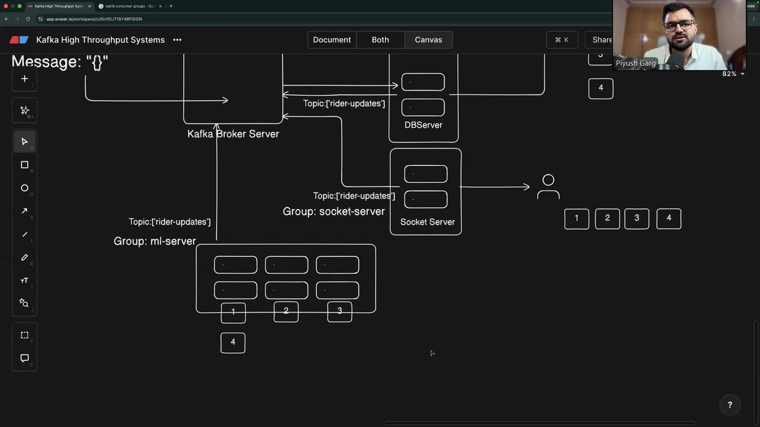
Task: Open the command palette ⌘K button
Action: click(x=562, y=40)
